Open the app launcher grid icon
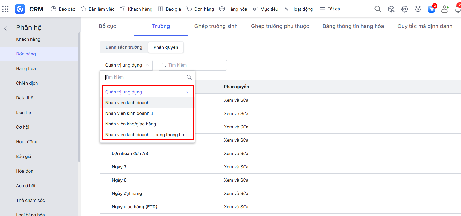 pos(5,9)
